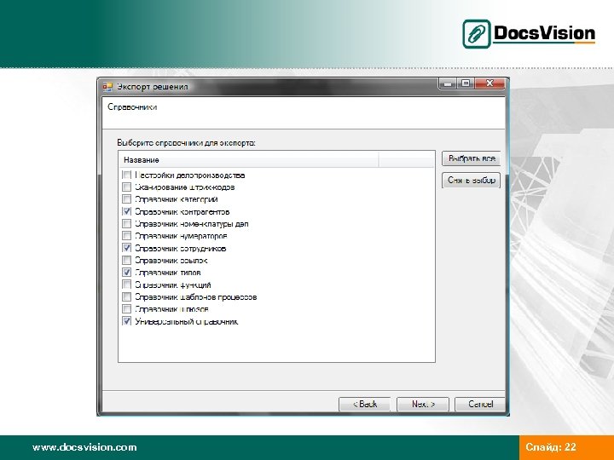This screenshot has width=614, height=460.
Task: Select the Универсальный справочник row text
Action: coord(187,321)
